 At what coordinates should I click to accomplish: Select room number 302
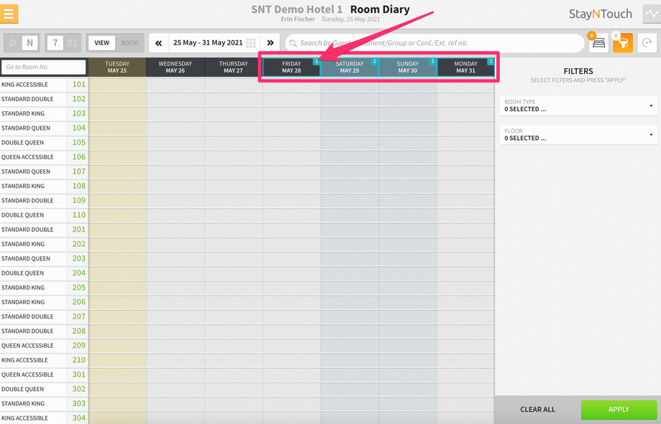tap(79, 389)
